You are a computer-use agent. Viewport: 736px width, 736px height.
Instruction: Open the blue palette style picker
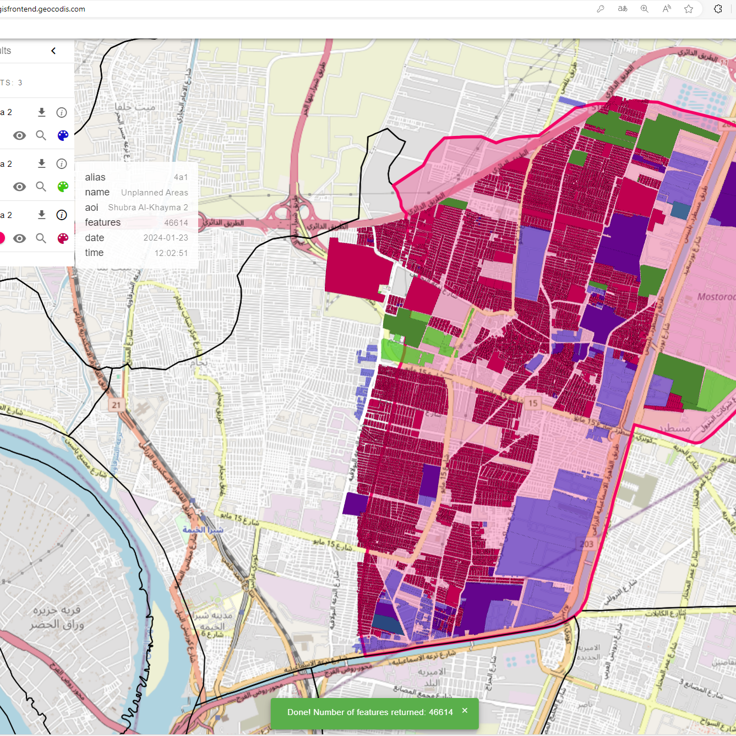coord(63,135)
